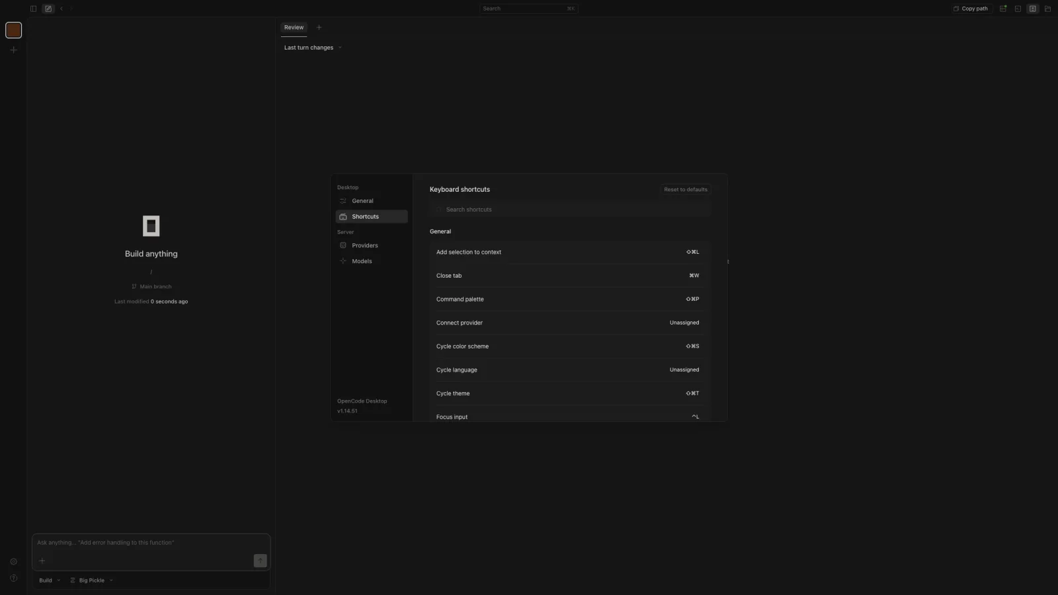Select the brown project avatar
The height and width of the screenshot is (595, 1058).
13,30
